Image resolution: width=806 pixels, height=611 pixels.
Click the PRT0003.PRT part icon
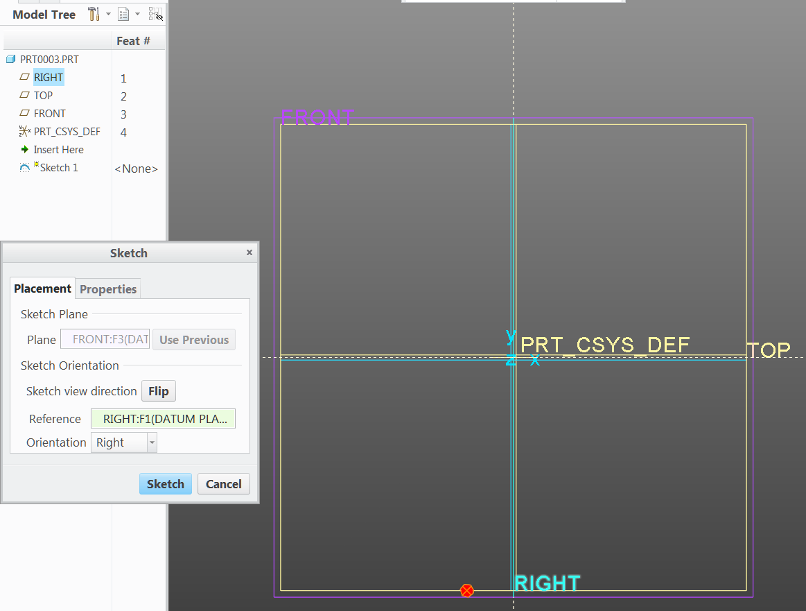tap(11, 59)
